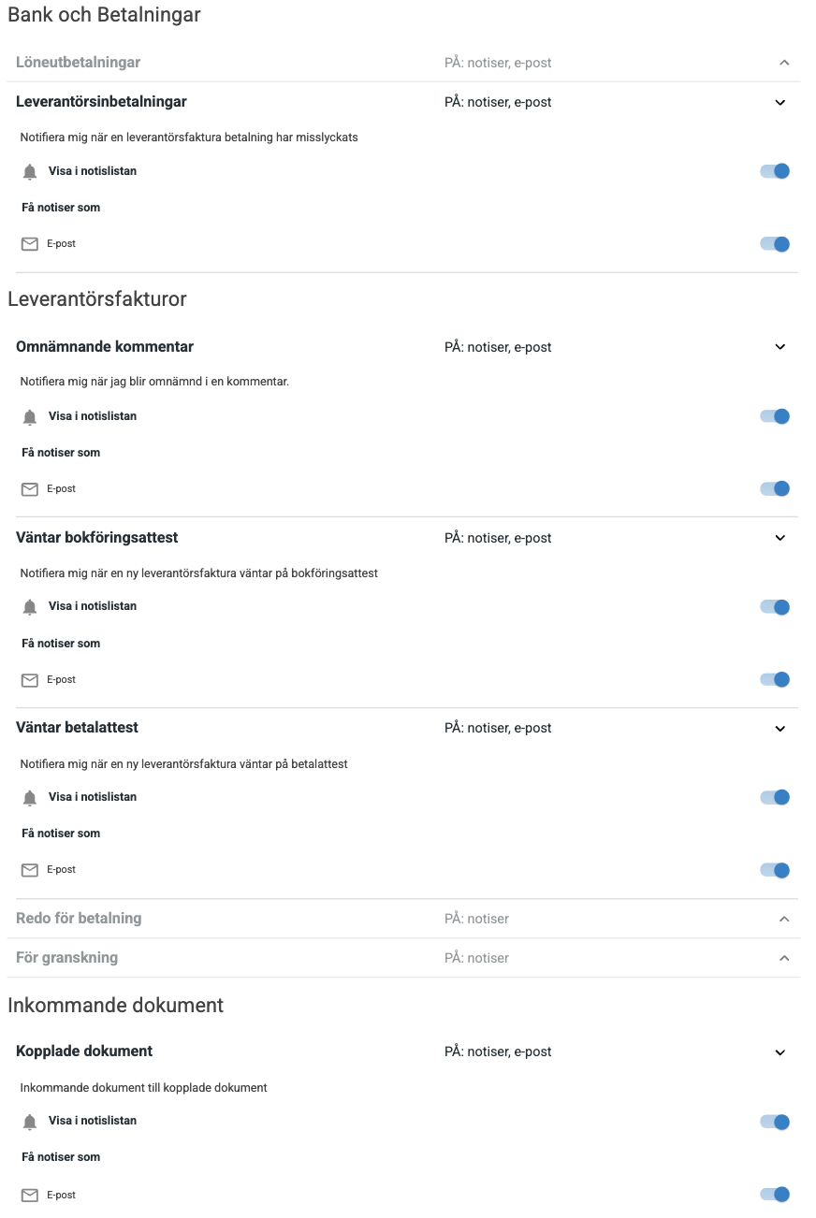This screenshot has width=816, height=1218.
Task: Expand the För granskning section chevron
Action: click(x=784, y=958)
